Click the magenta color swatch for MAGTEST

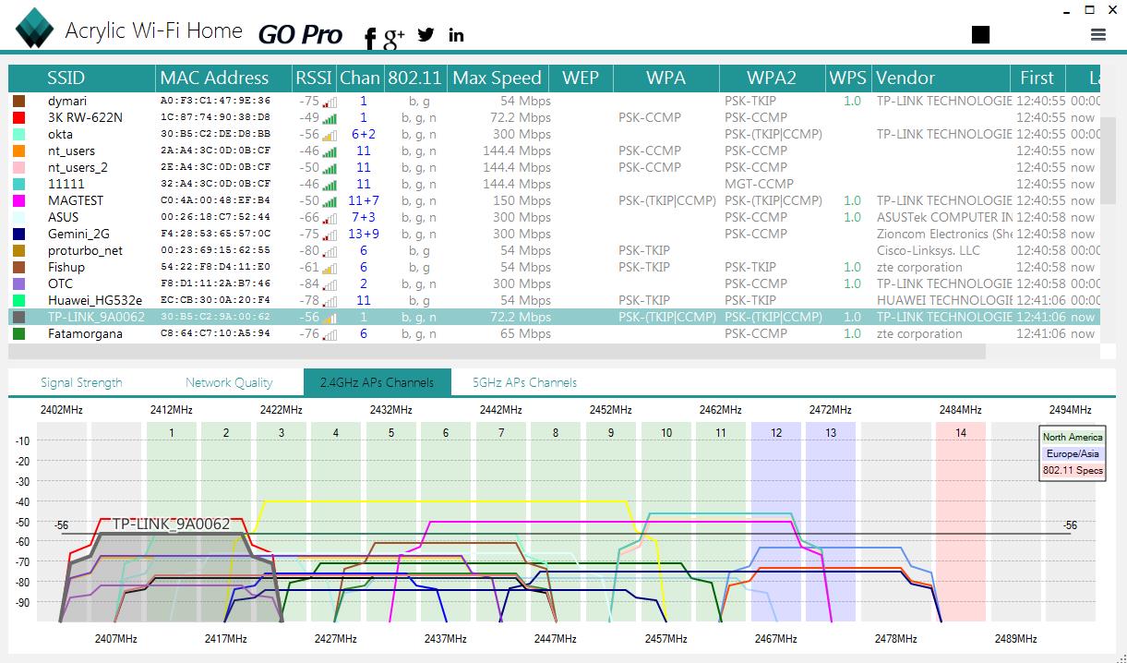[19, 200]
